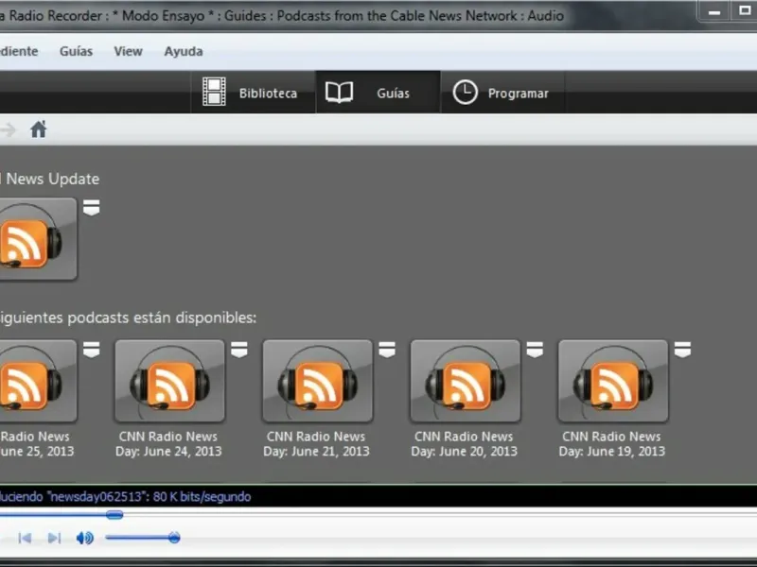
Task: Maximize the Radio Recorder window
Action: coord(745,10)
